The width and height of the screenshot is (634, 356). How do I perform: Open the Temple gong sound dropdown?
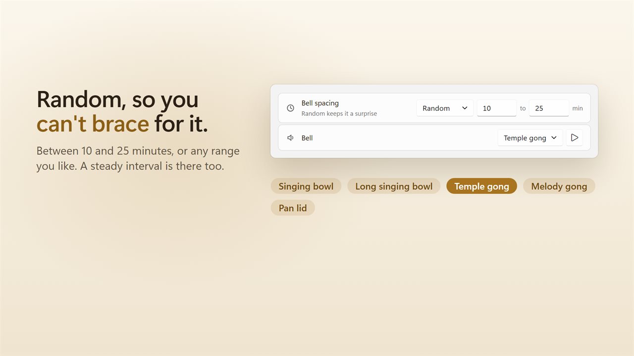click(x=530, y=138)
